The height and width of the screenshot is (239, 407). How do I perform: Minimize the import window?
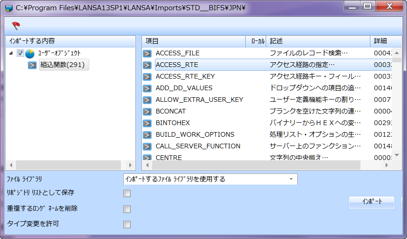(x=353, y=7)
